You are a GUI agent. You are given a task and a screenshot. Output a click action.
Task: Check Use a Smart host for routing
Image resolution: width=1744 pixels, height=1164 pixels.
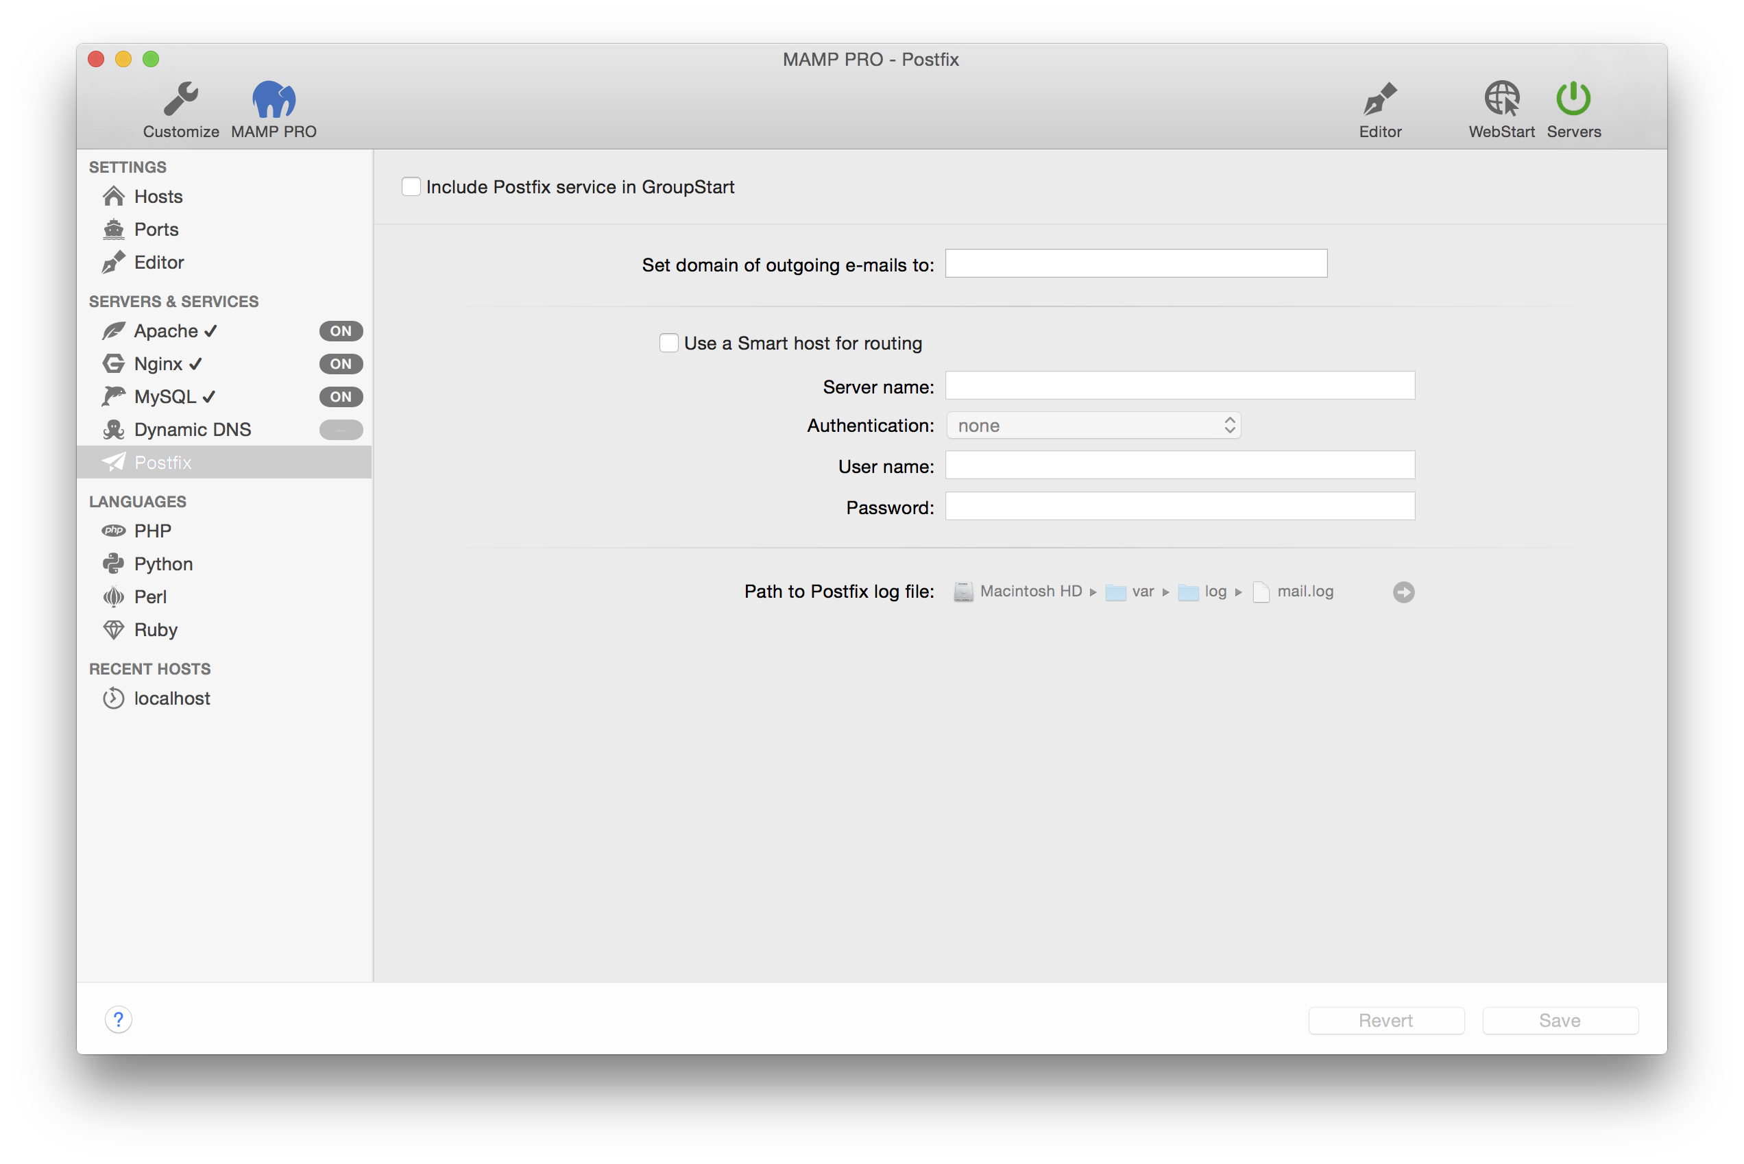click(668, 343)
